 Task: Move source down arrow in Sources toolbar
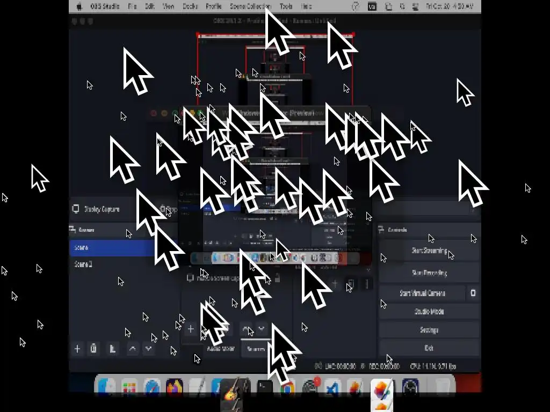click(262, 329)
